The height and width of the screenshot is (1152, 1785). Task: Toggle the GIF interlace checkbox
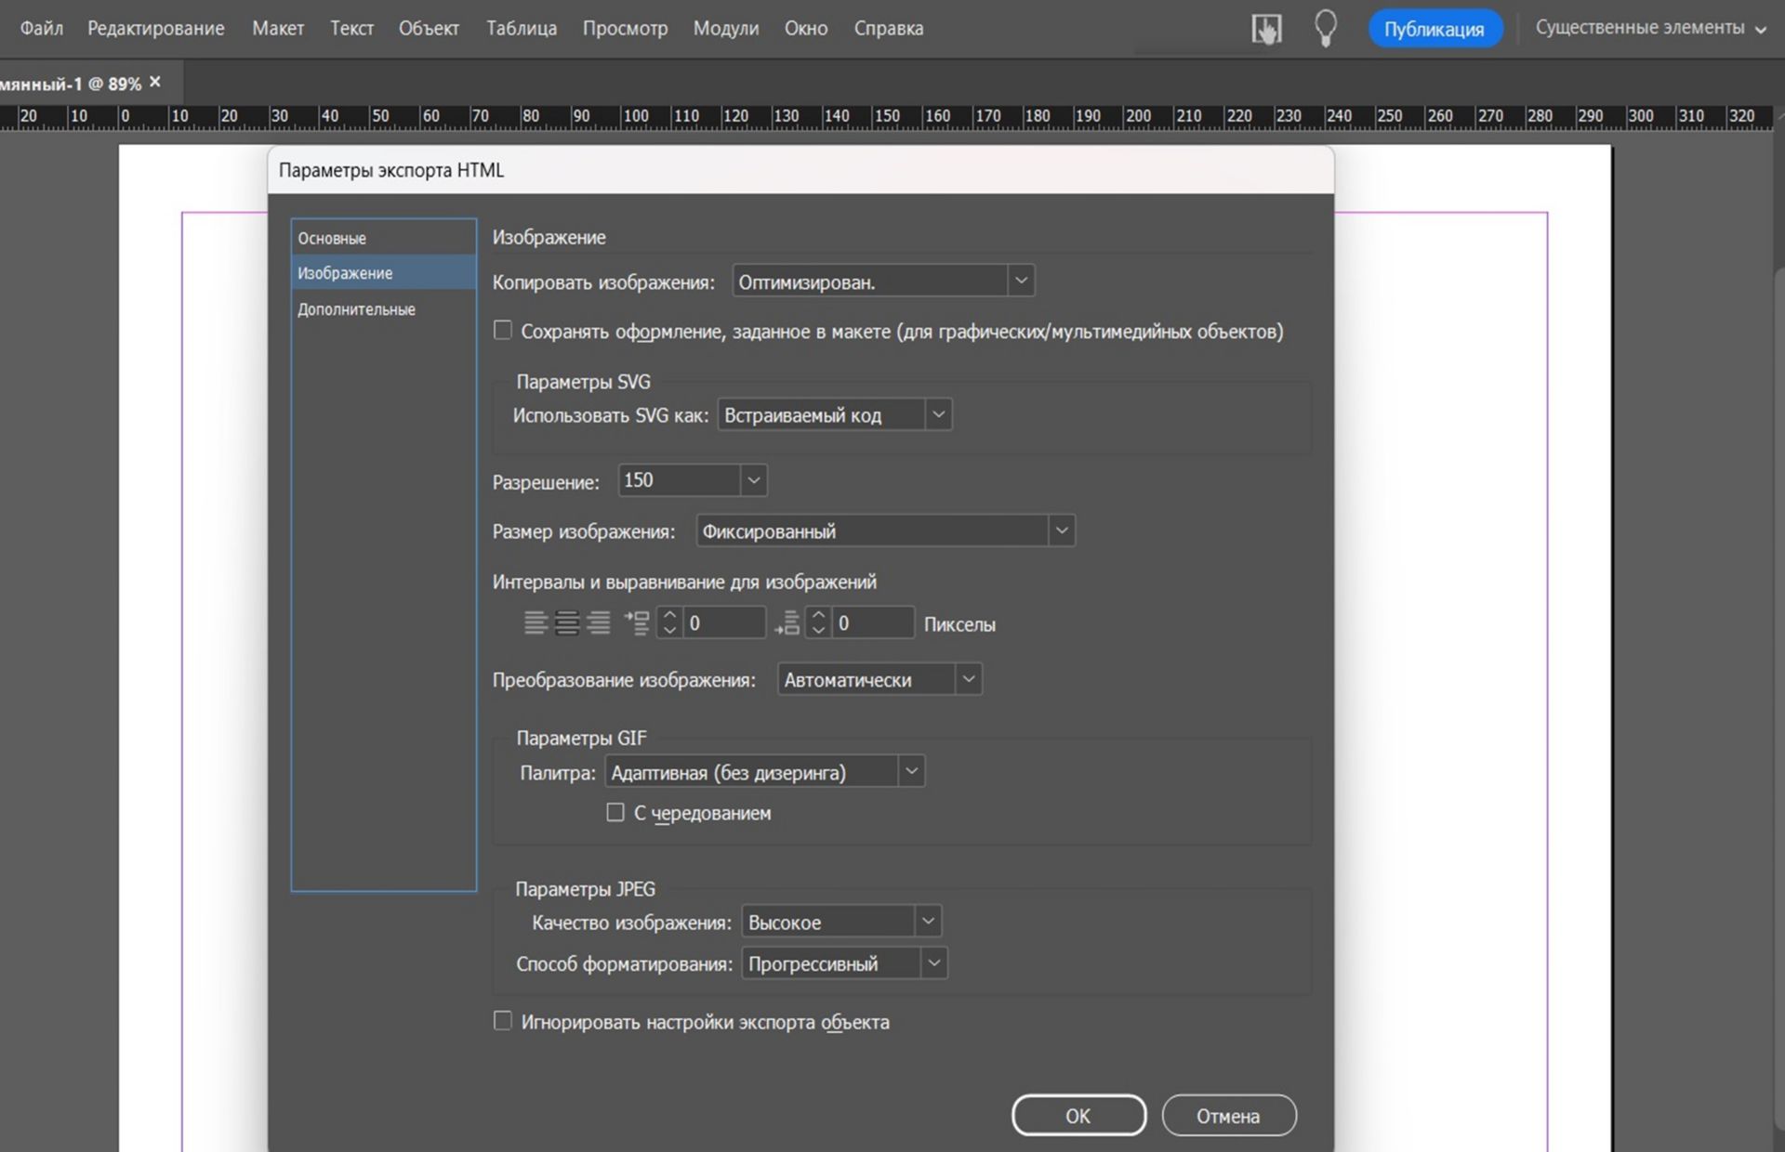tap(615, 813)
